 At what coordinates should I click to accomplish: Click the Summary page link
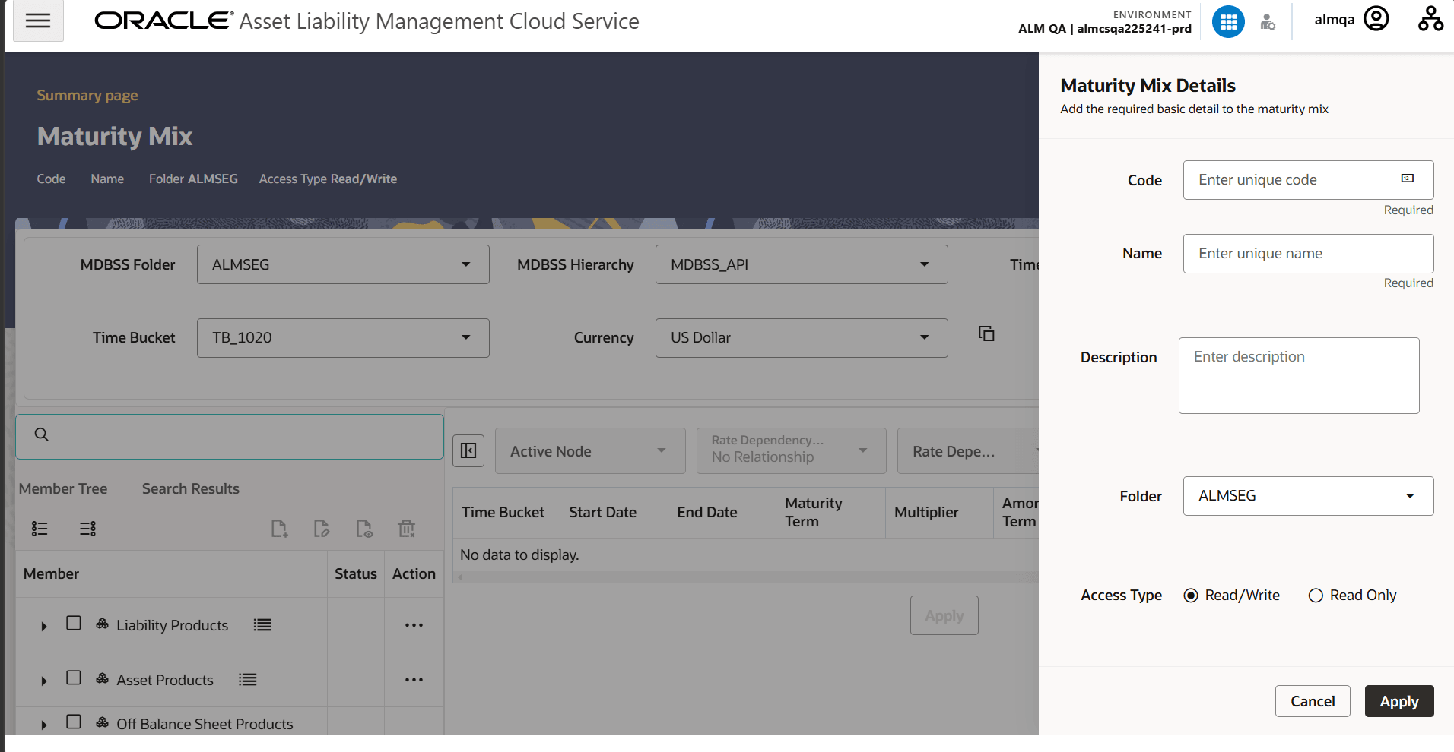[x=87, y=95]
